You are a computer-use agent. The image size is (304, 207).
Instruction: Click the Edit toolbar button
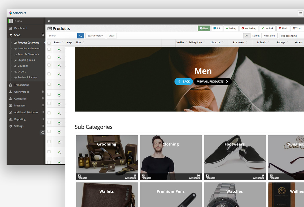coord(217,28)
